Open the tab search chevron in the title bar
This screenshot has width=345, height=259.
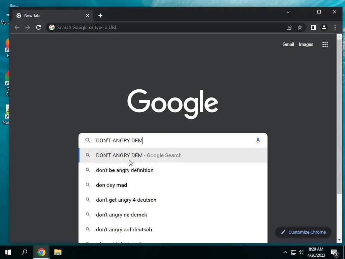(288, 12)
